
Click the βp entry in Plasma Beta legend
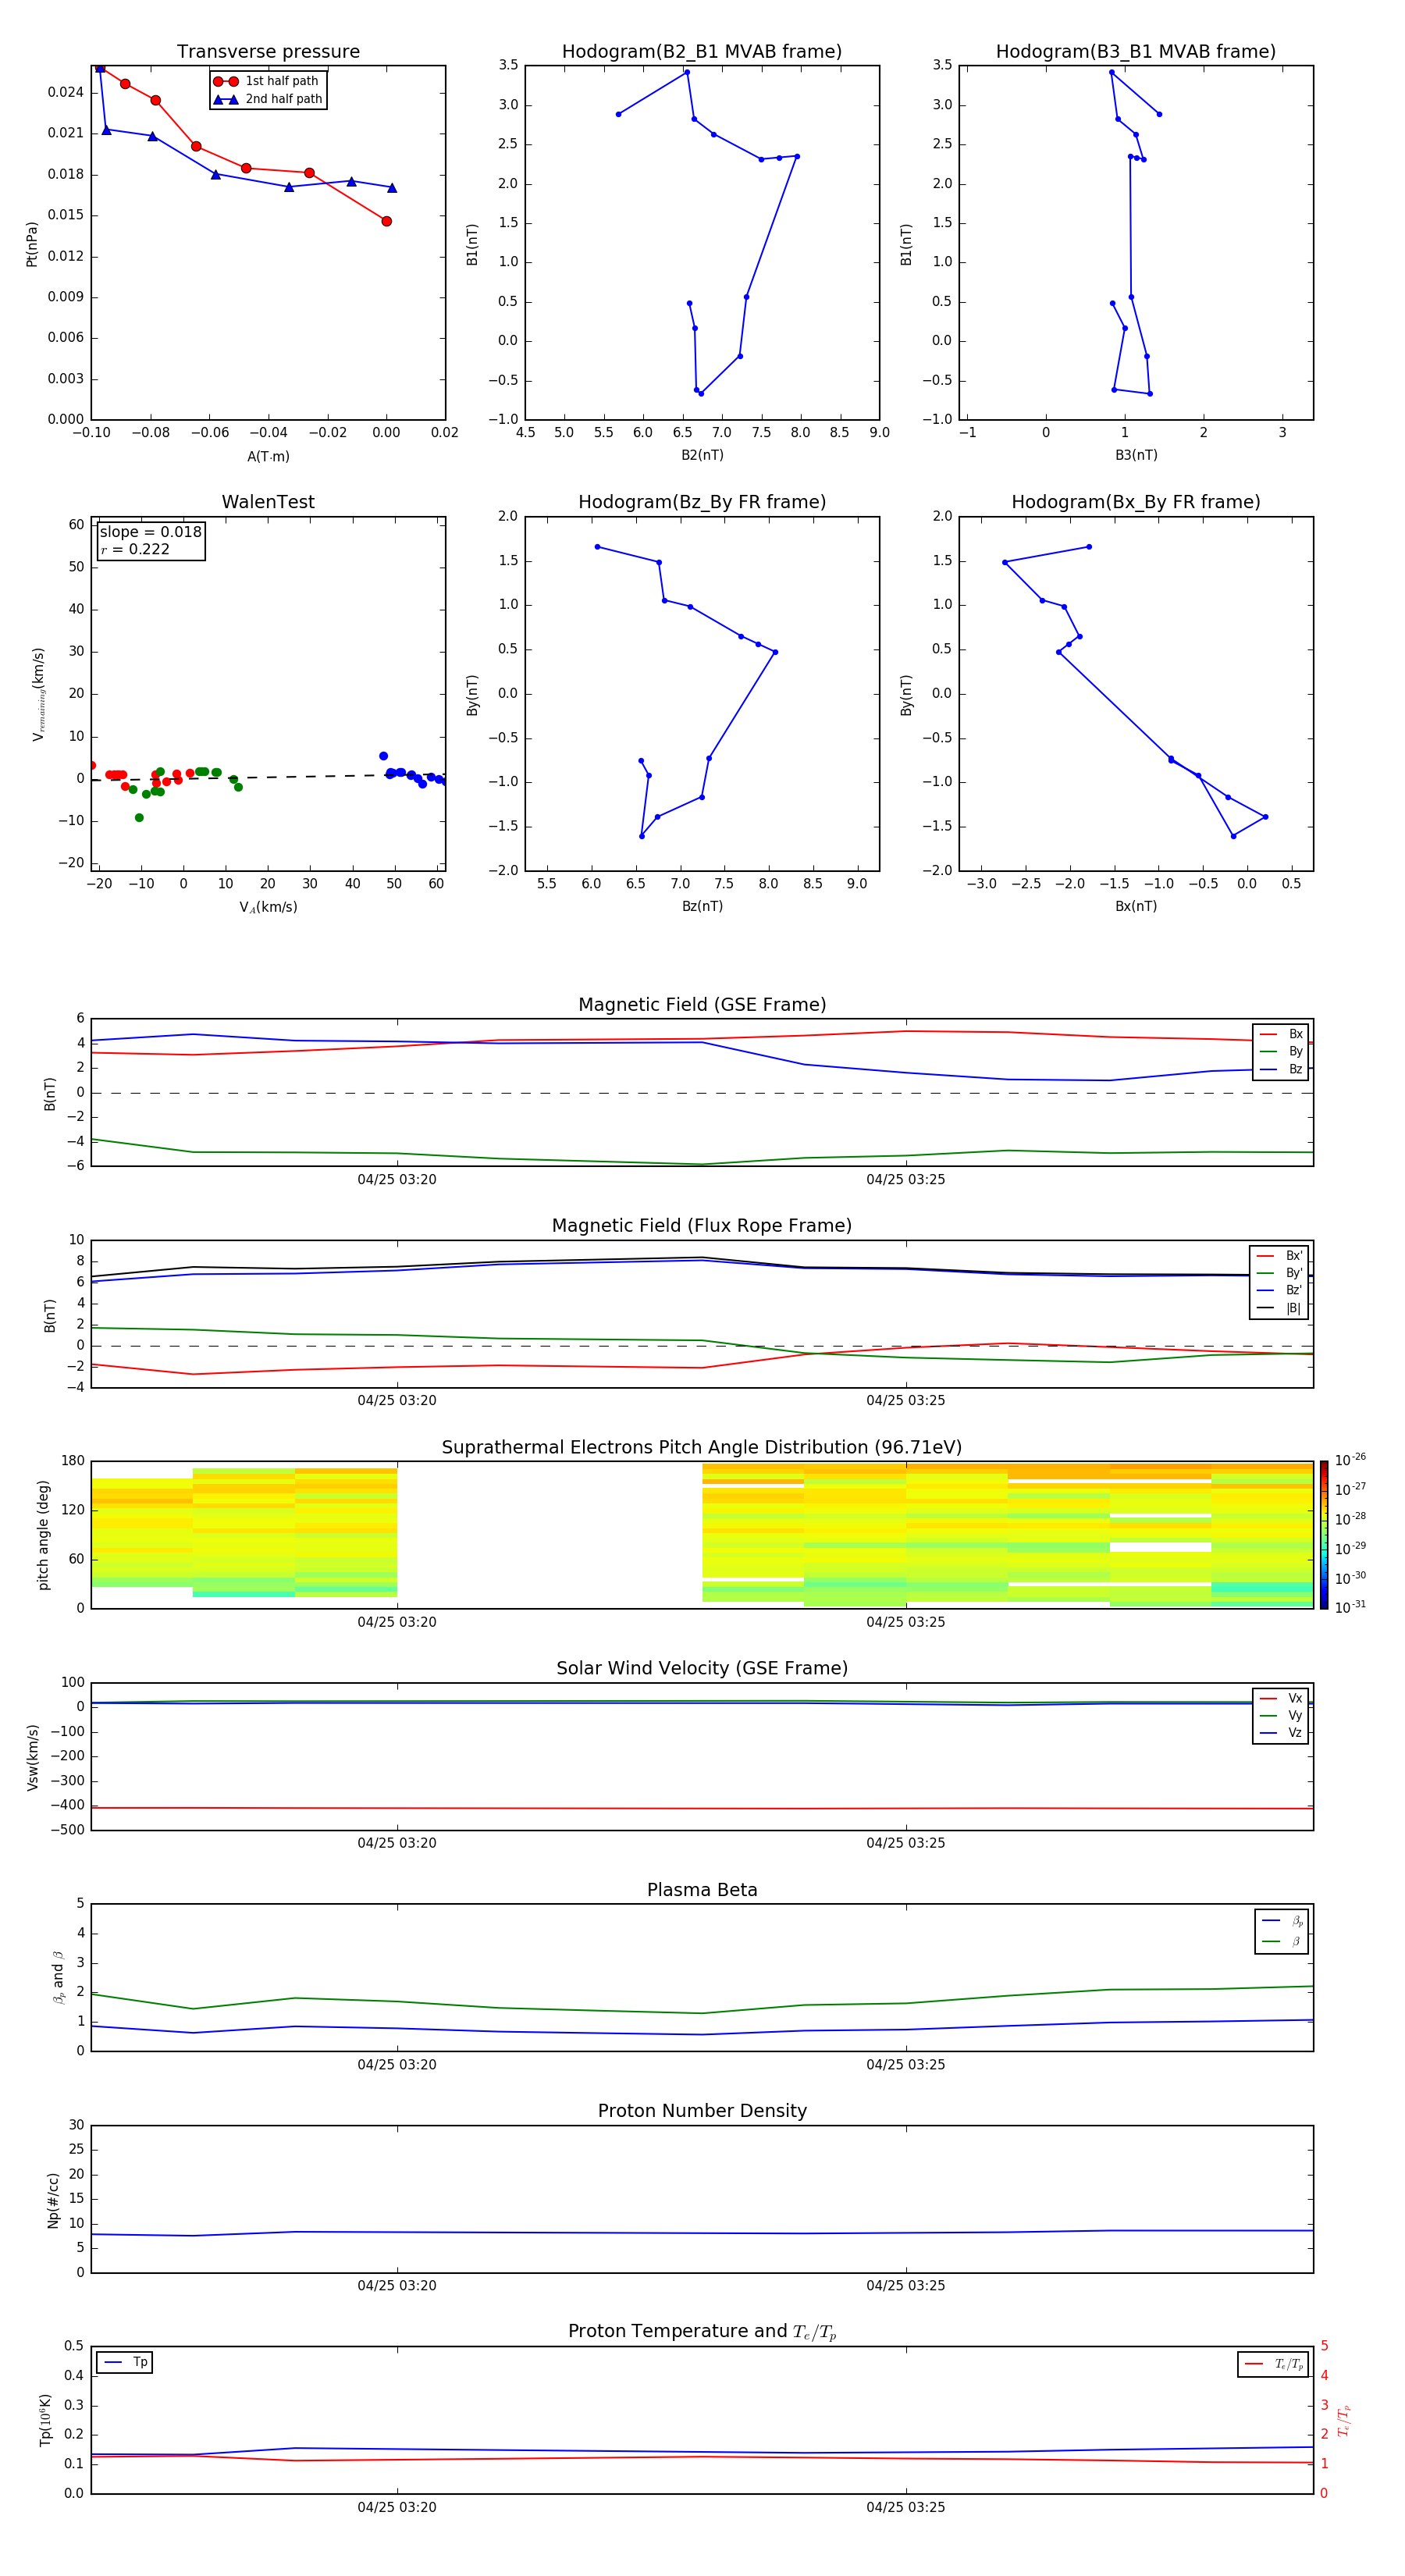coord(1282,1921)
